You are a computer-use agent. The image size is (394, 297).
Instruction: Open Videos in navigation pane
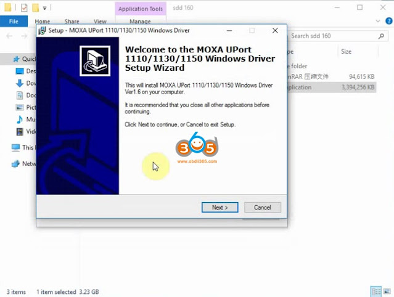(26, 131)
